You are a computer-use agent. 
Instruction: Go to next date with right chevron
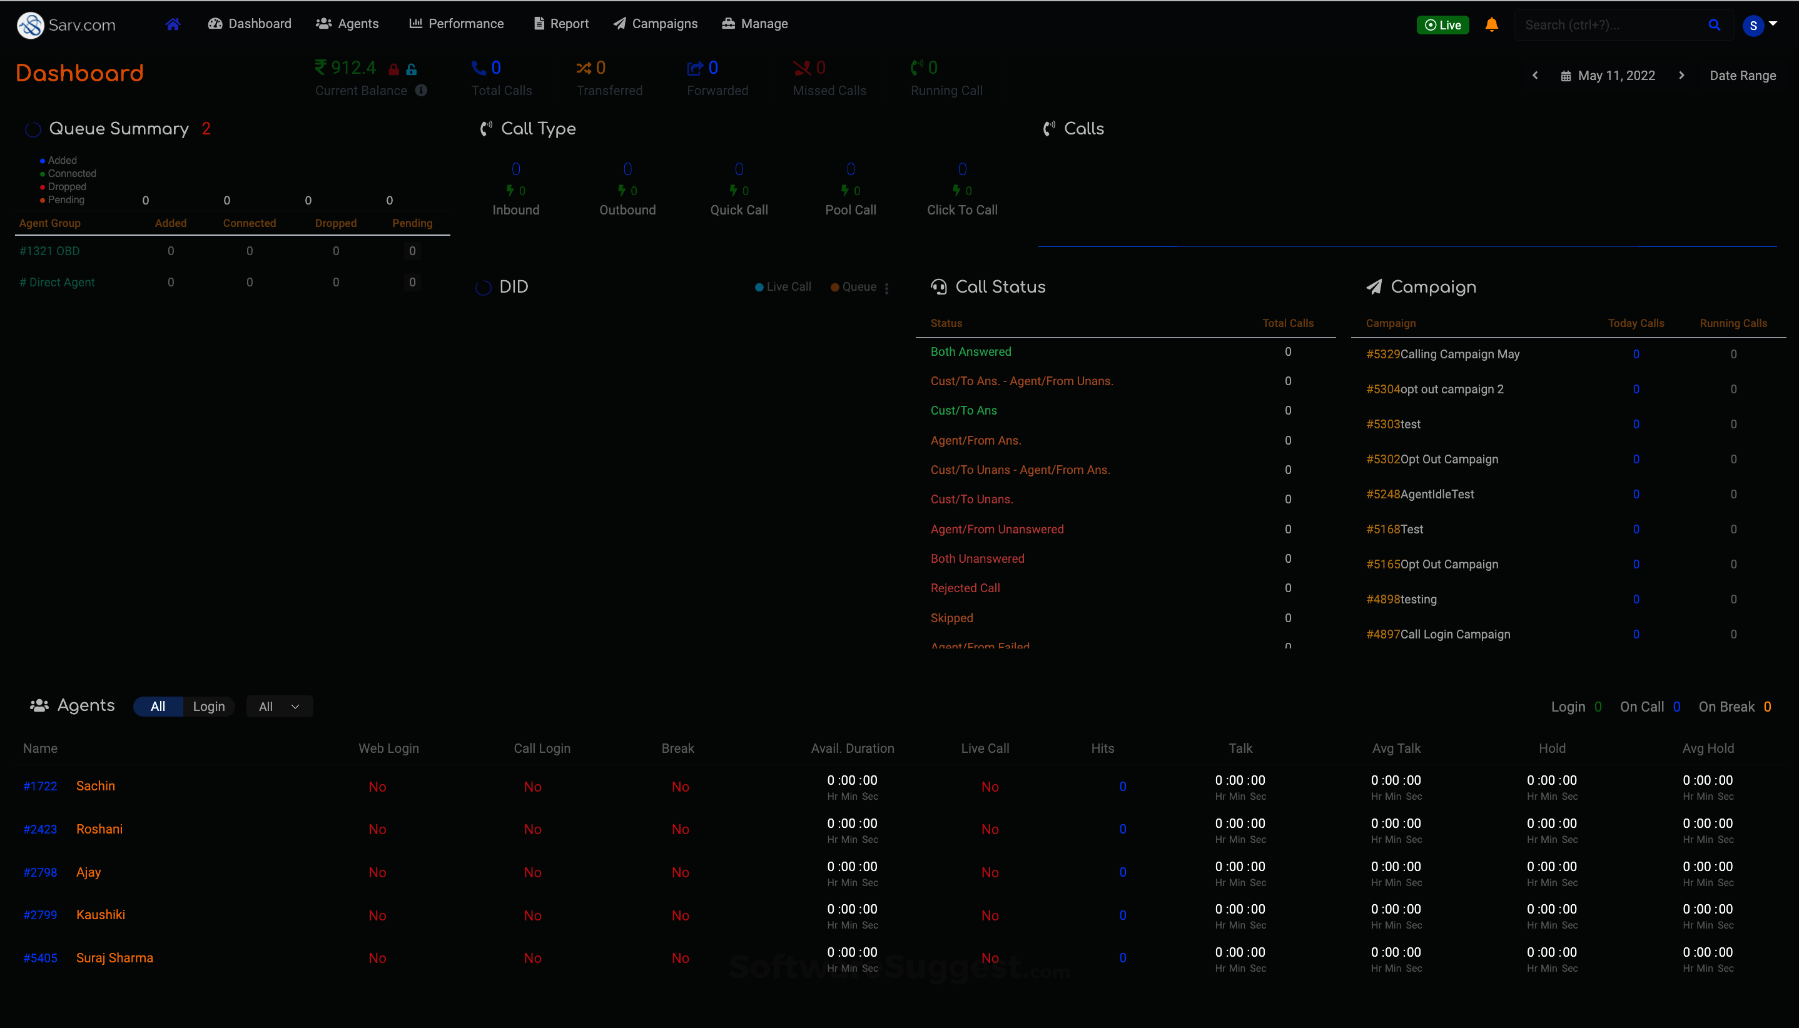click(1681, 76)
